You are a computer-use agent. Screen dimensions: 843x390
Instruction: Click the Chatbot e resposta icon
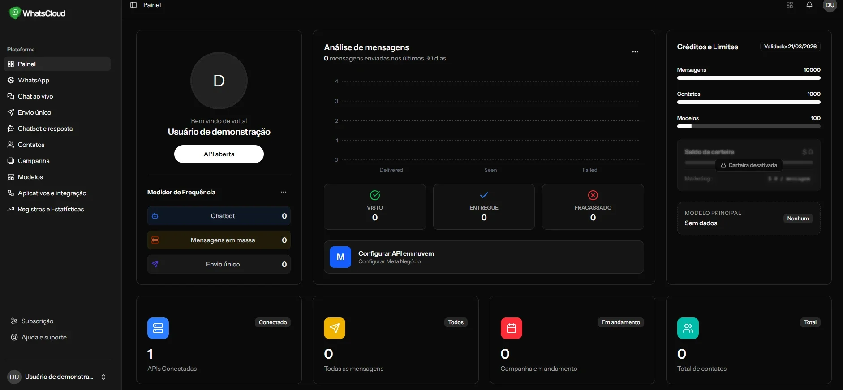coord(11,129)
